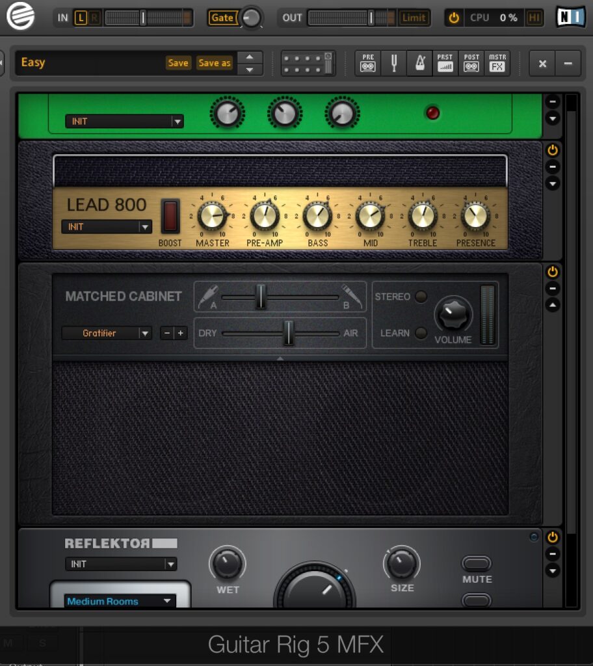
Task: Toggle right input channel R
Action: click(x=94, y=18)
